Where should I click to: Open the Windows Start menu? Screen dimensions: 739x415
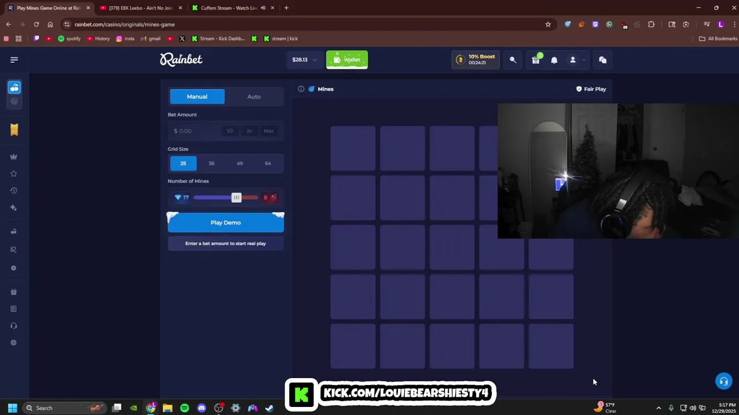point(12,408)
